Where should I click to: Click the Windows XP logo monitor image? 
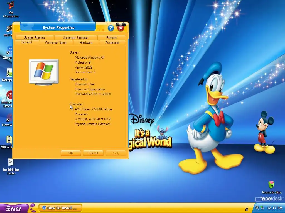click(44, 72)
